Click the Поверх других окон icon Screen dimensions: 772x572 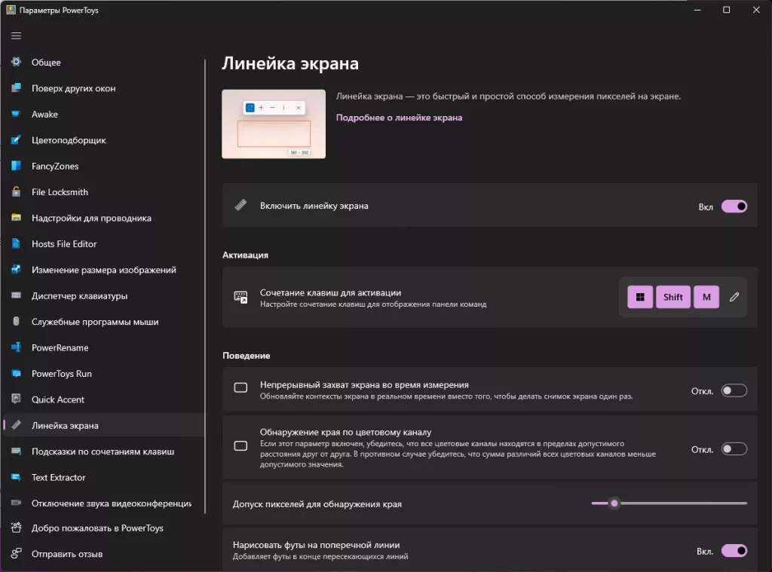coord(17,88)
